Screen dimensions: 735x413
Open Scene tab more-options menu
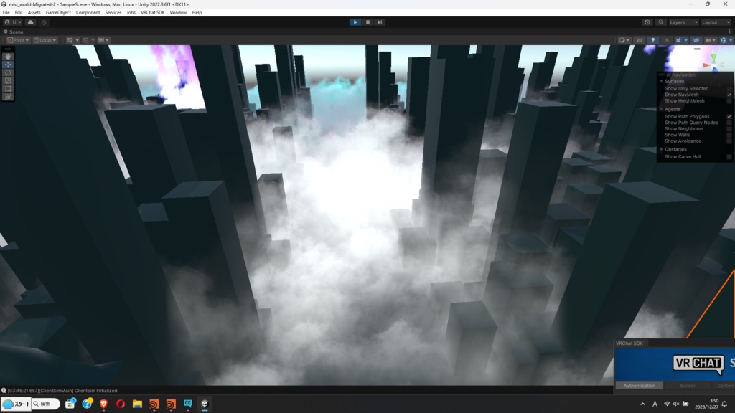(729, 32)
